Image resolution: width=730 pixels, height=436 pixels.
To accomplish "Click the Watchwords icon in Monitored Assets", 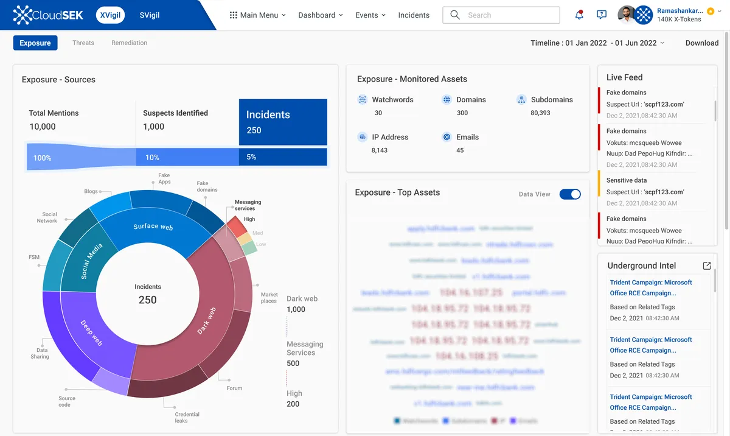I will pos(363,99).
